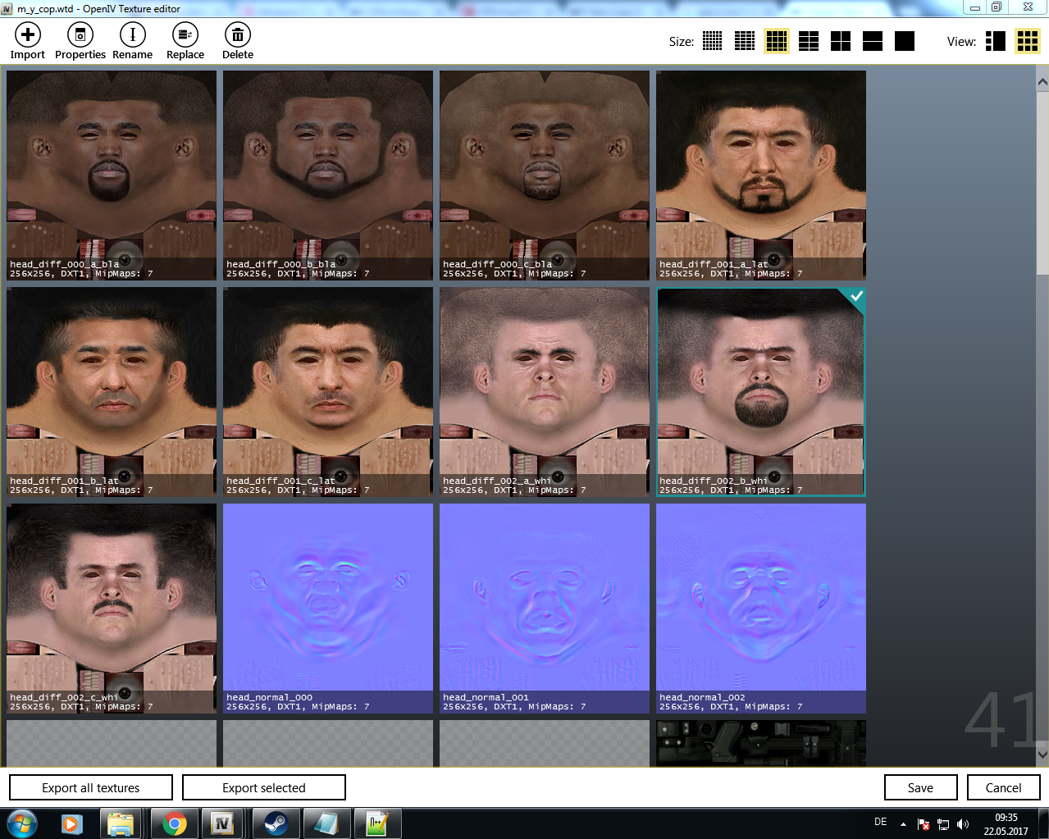The height and width of the screenshot is (839, 1049).
Task: Select the two-row thumbnail size
Action: 872,41
